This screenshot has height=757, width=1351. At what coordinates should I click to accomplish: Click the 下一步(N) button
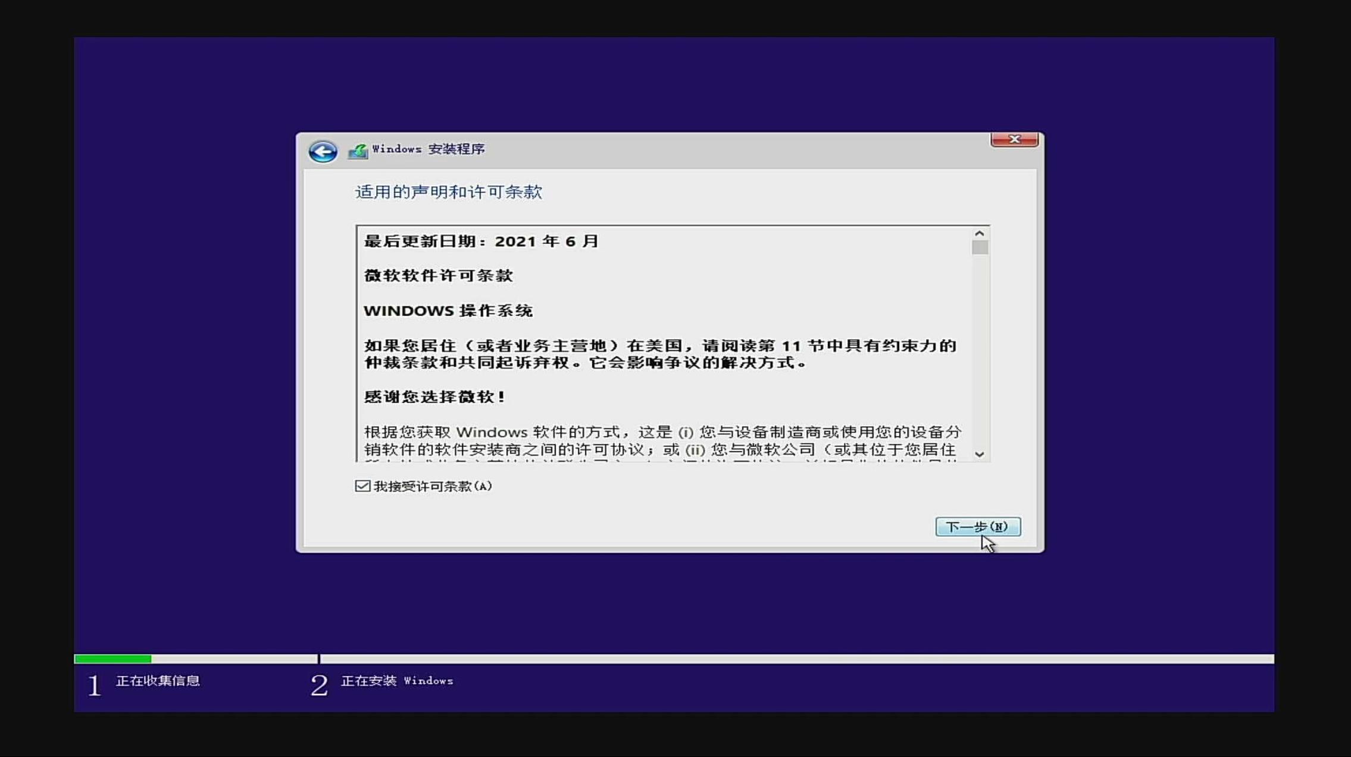[x=977, y=527]
